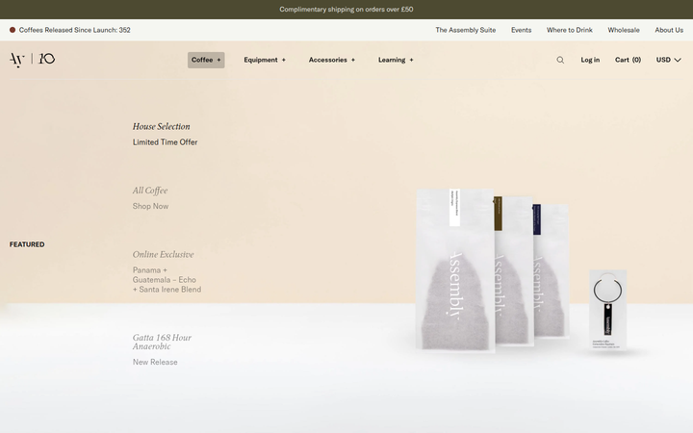Select House Selection heading
Screen dimensions: 693x433
point(162,126)
